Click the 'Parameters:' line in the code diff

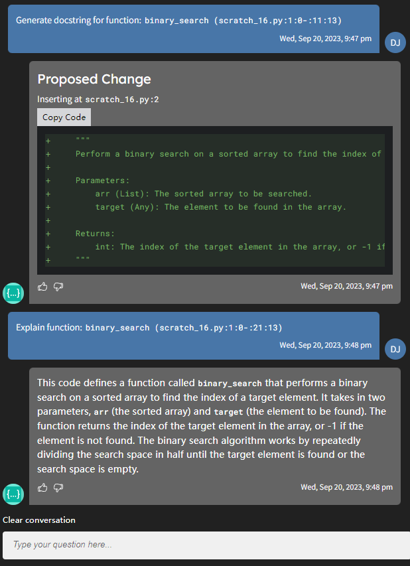[x=103, y=180]
